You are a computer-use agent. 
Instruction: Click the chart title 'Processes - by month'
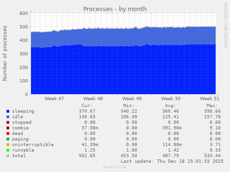115,9
